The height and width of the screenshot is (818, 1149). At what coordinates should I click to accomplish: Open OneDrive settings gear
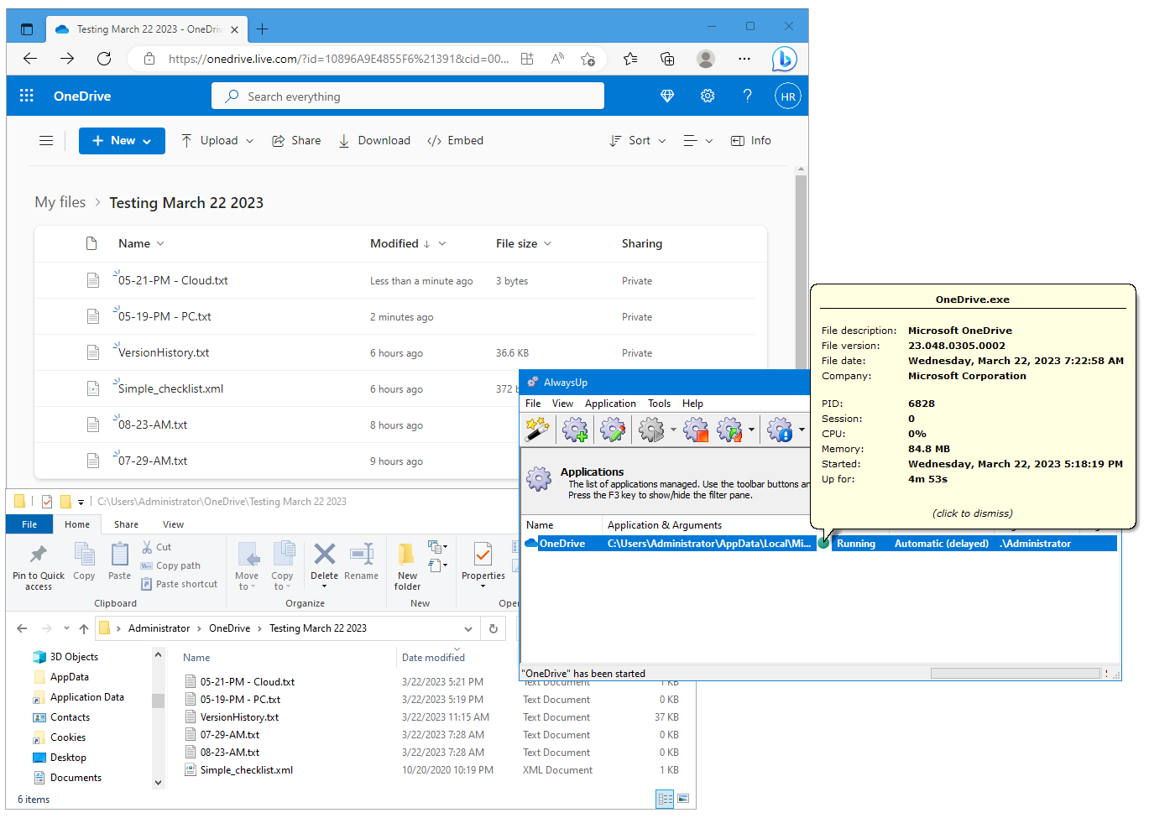[708, 96]
